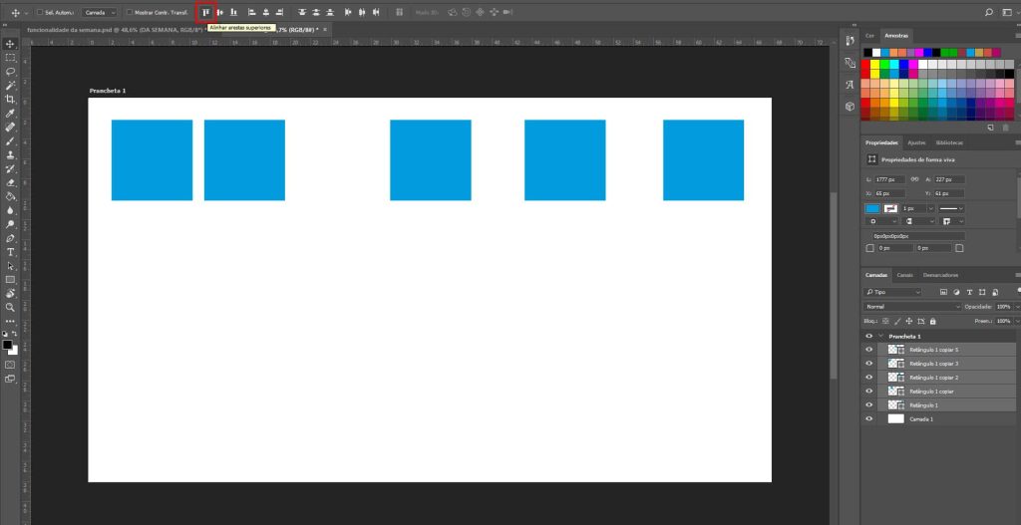Open the 3D panel cube icon
1021x525 pixels.
[x=850, y=106]
